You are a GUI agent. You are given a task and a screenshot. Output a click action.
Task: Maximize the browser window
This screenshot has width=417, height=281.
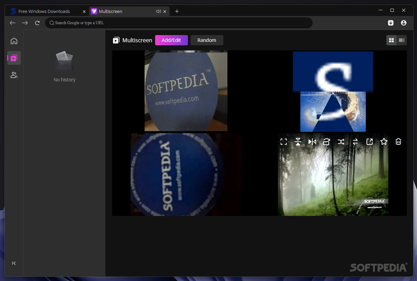[392, 10]
